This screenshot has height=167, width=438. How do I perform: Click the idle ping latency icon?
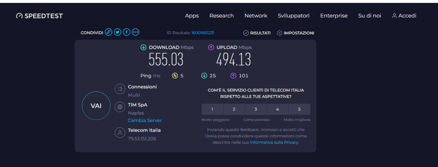click(x=175, y=76)
